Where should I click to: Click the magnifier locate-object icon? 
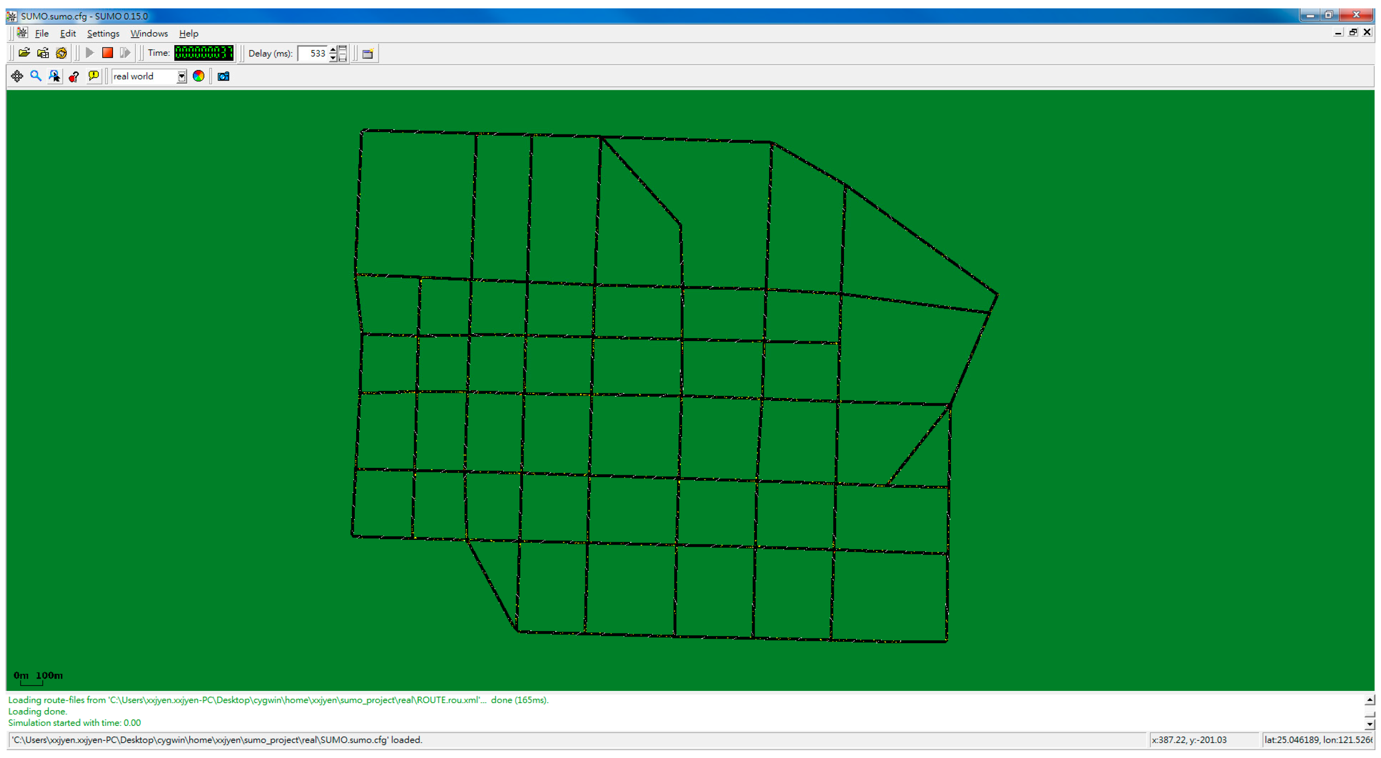pos(36,76)
